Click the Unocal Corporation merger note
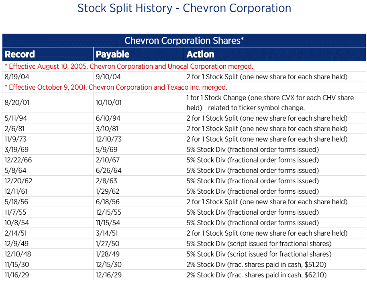This screenshot has width=367, height=281. point(128,66)
